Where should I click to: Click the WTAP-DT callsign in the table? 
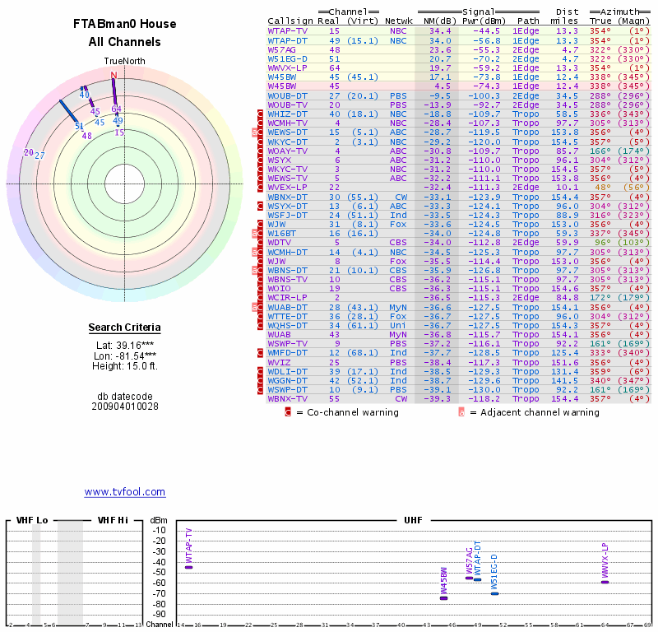[x=287, y=40]
